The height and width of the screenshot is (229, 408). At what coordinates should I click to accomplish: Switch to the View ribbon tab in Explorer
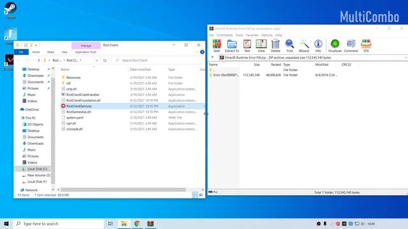[x=64, y=52]
